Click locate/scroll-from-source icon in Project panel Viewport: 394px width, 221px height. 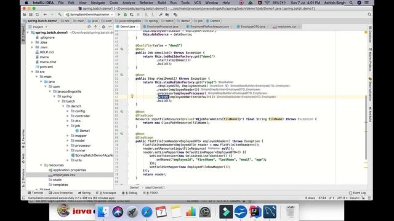89,27
